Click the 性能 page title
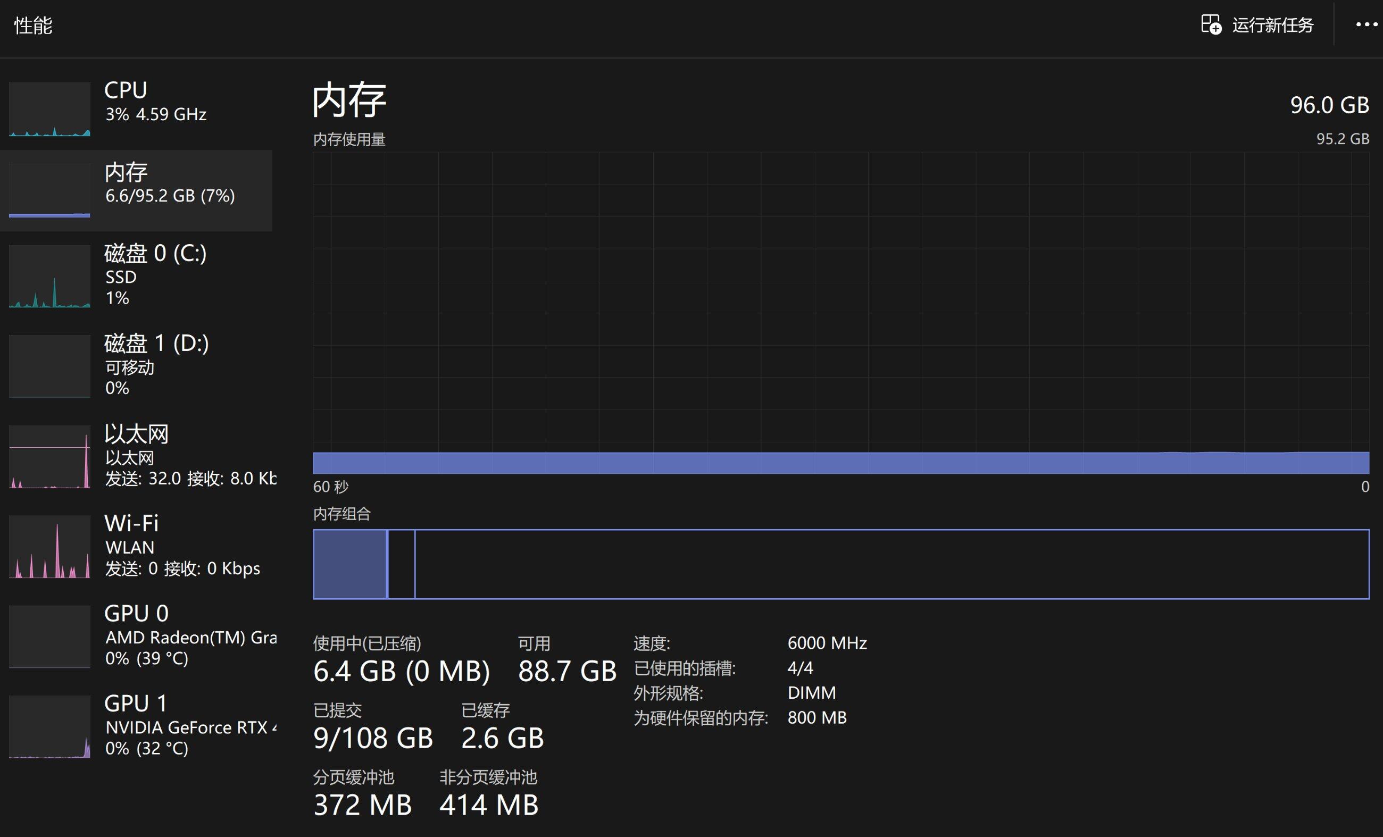Viewport: 1383px width, 837px height. [33, 25]
